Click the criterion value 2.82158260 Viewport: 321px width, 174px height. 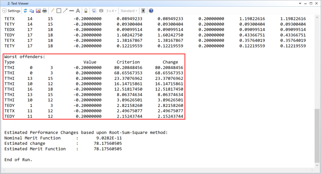129,105
